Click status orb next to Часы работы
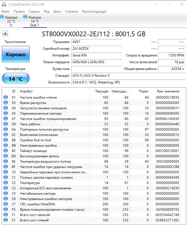 [6, 124]
